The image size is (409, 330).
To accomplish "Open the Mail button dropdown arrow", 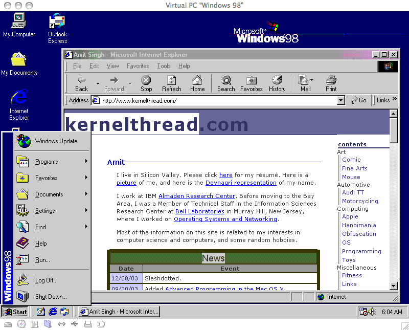I will click(x=312, y=80).
